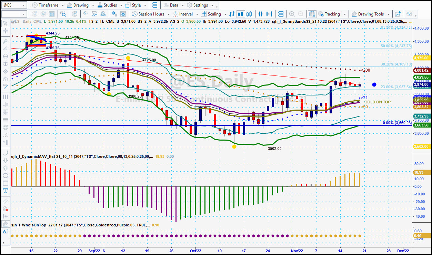Select the rectangle drawing tool
This screenshot has width=432, height=255.
coord(6,183)
